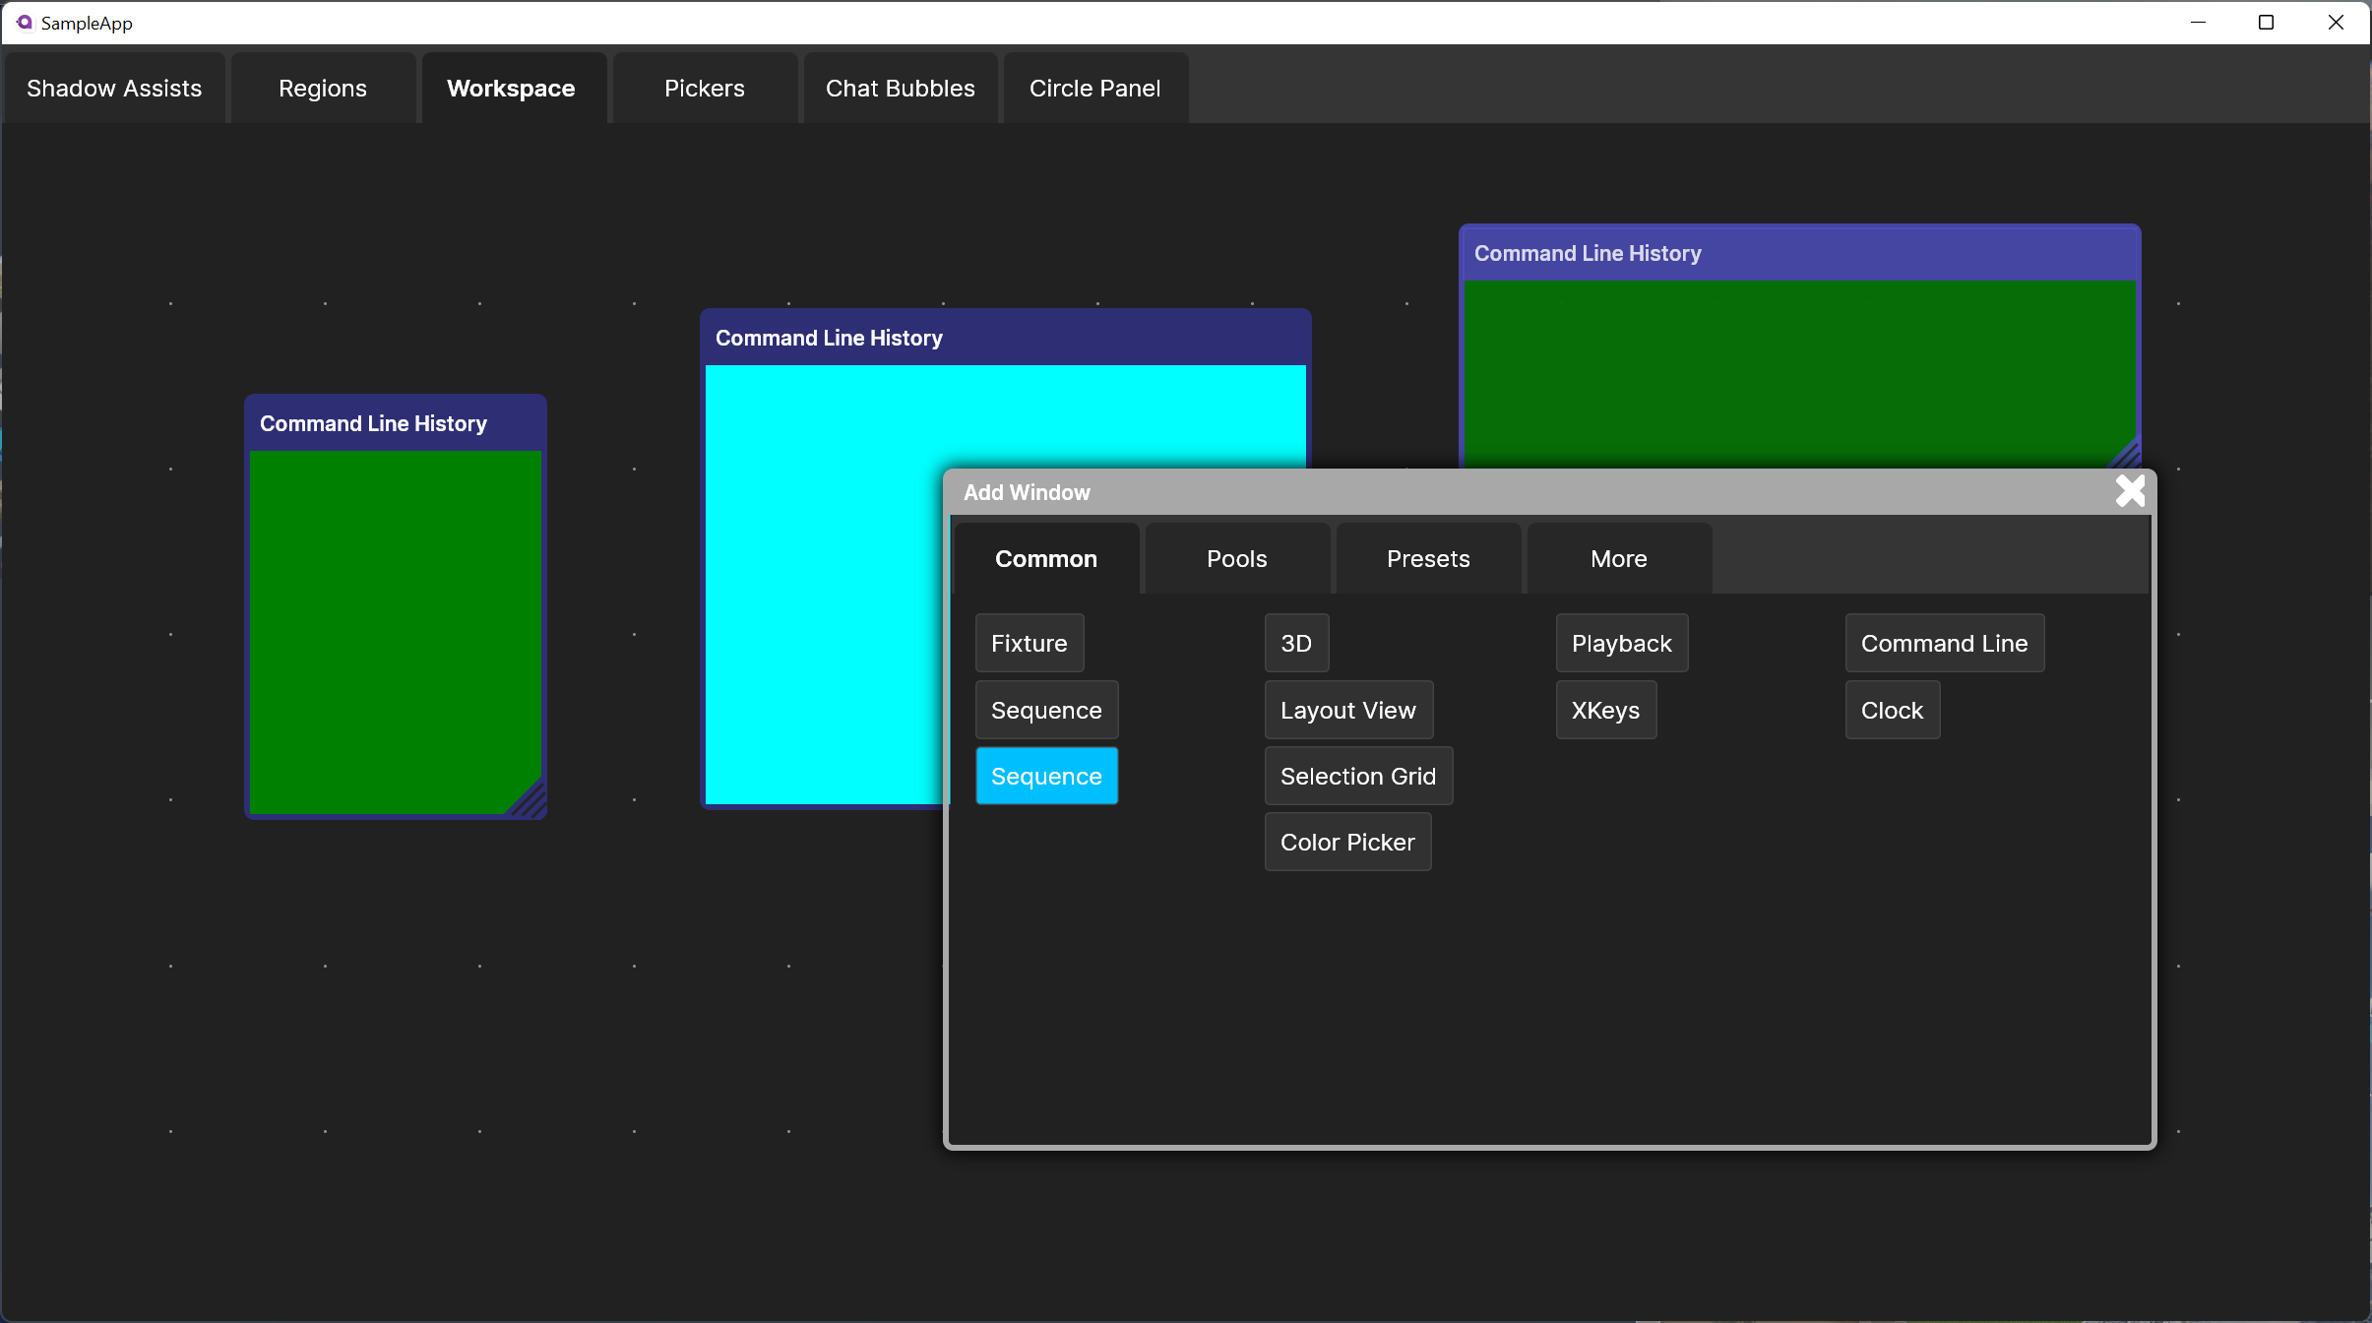
Task: Open the More tab in Add Window
Action: click(1618, 558)
